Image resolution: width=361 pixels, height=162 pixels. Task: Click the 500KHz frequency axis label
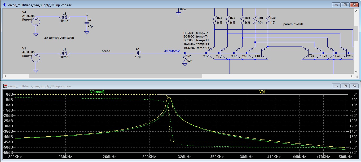[x=346, y=157]
